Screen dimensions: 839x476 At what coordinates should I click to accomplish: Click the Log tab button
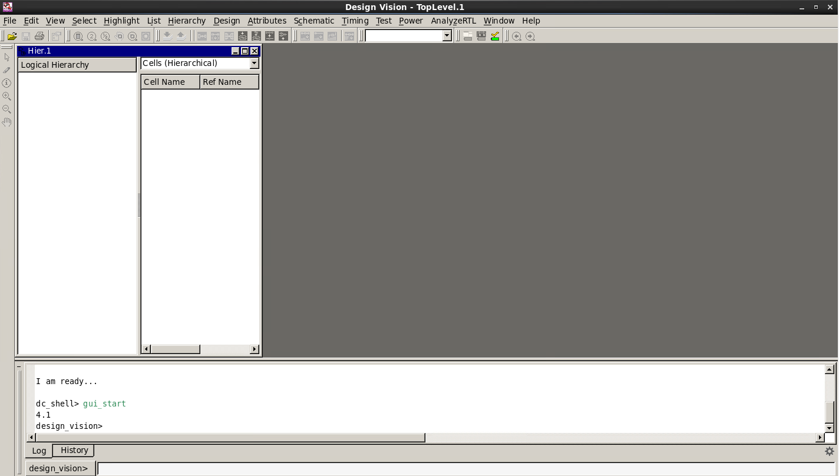coord(38,451)
